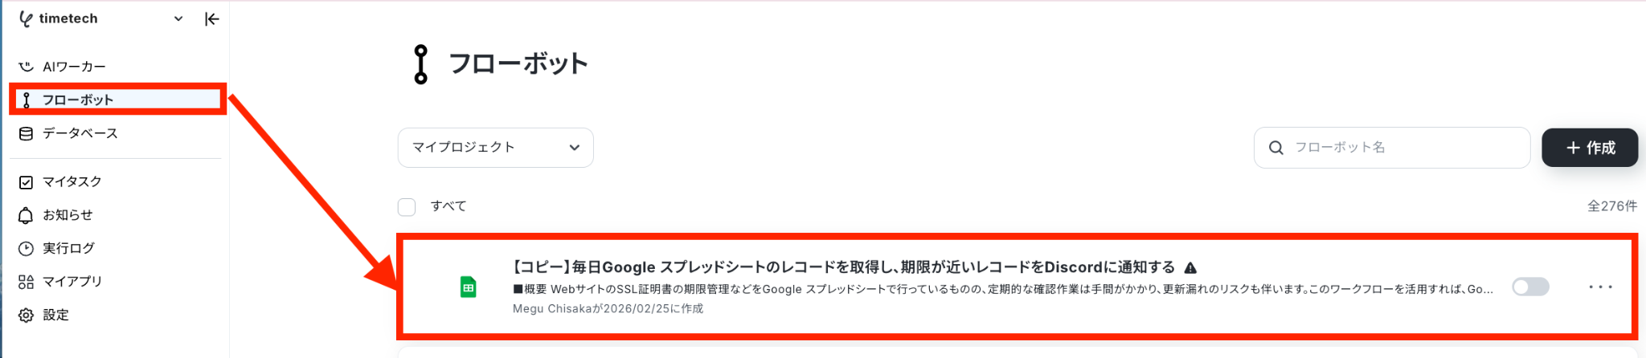This screenshot has height=358, width=1646.
Task: Toggle the flowbot on/off switch
Action: [1530, 287]
